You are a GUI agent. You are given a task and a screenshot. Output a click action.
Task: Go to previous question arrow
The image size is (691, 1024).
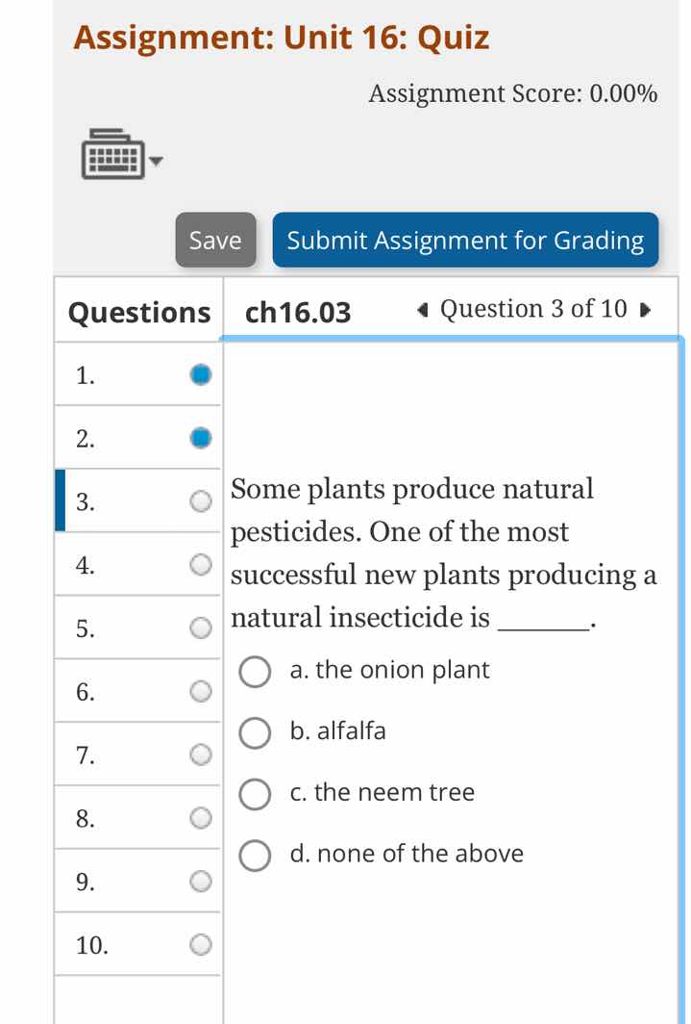(x=422, y=310)
